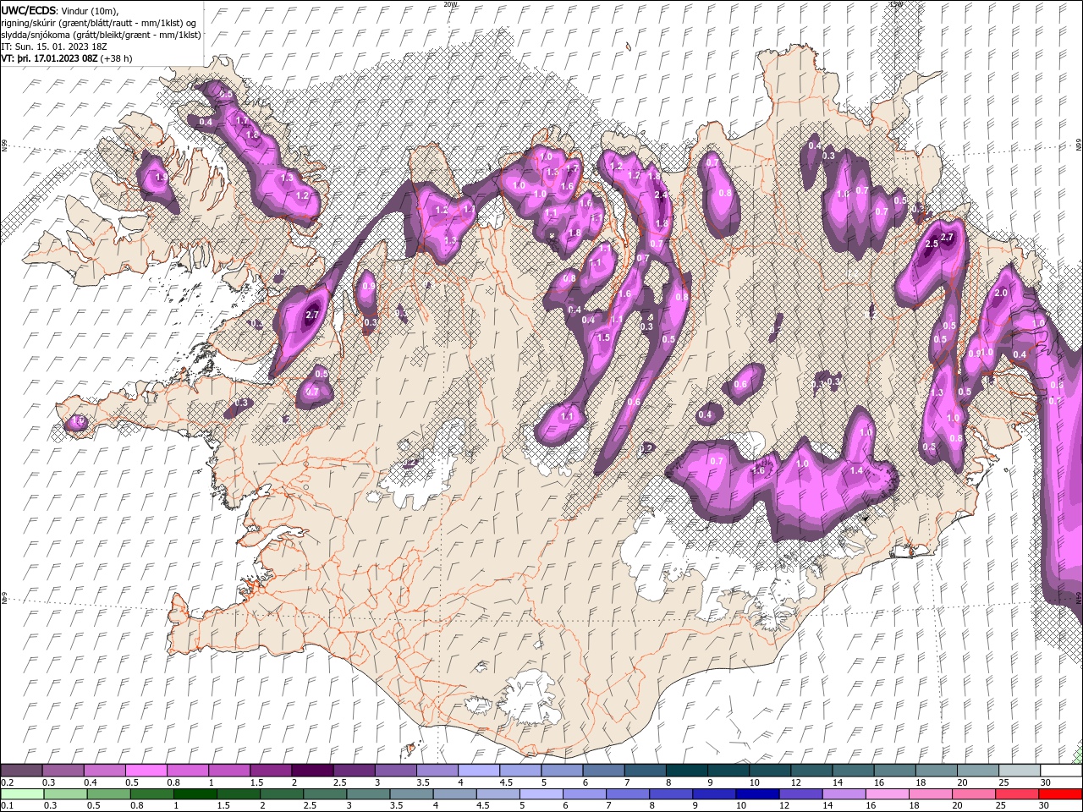Image resolution: width=1083 pixels, height=812 pixels.
Task: Click the deep blue 10 rain legend swatch
Action: click(757, 794)
